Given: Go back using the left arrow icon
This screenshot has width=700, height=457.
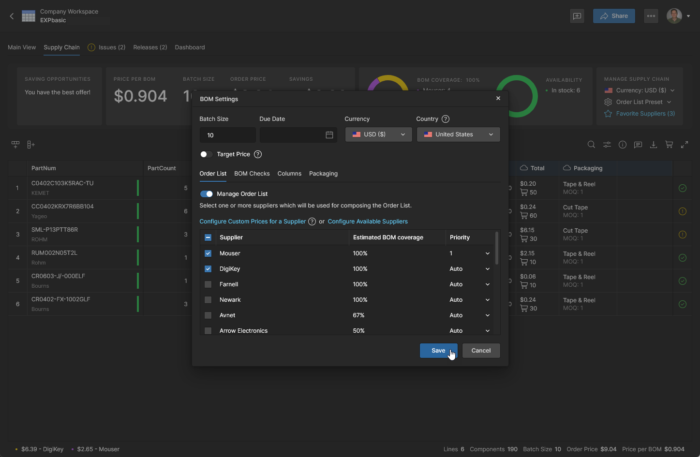Looking at the screenshot, I should coord(12,16).
